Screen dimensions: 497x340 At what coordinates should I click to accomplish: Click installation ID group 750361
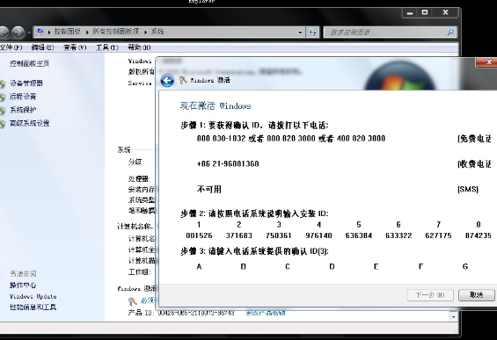(x=279, y=235)
